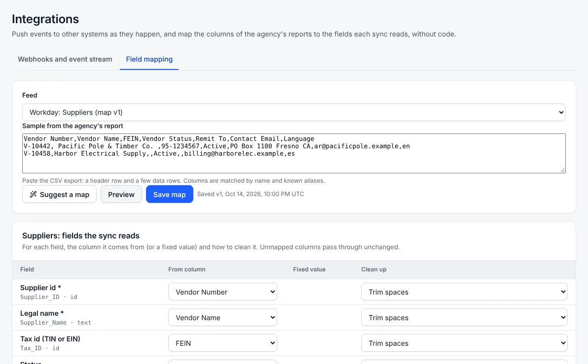Screen dimensions: 588x364
Task: Open the Clean up dropdown in Supplier id row
Action: (x=464, y=292)
